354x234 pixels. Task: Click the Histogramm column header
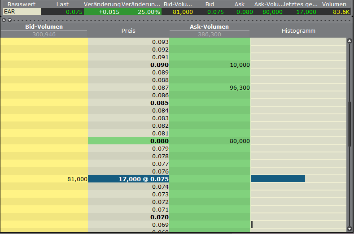tap(298, 31)
